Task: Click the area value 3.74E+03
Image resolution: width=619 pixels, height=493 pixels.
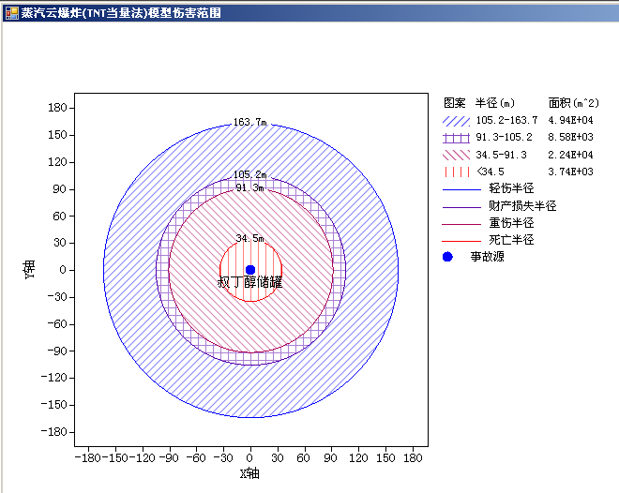Action: tap(570, 172)
